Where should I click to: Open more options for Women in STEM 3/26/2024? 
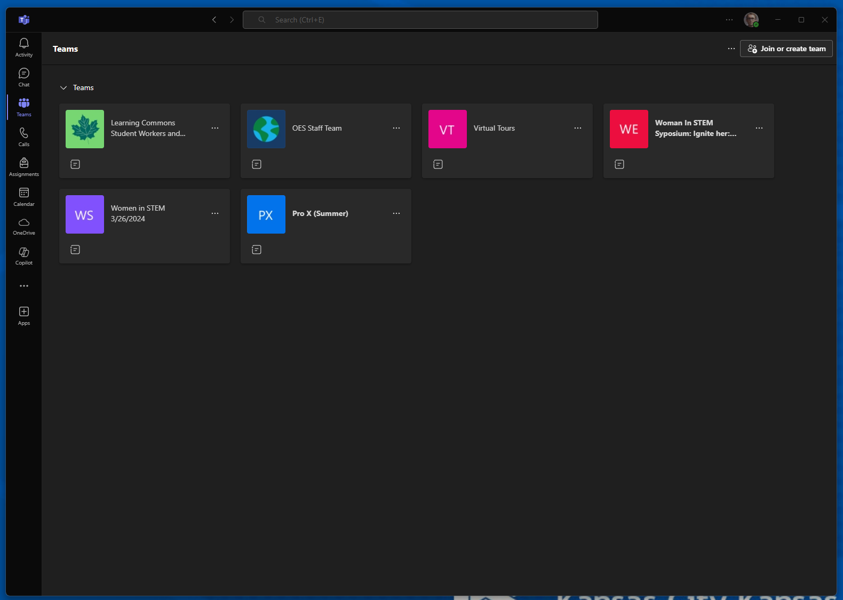(x=215, y=213)
